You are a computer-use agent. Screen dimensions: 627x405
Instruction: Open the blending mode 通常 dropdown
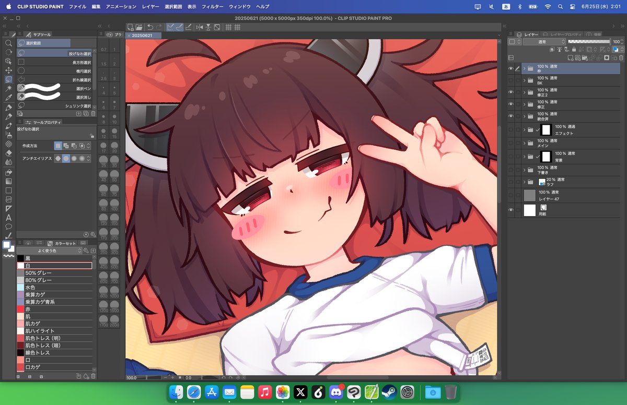pyautogui.click(x=544, y=41)
